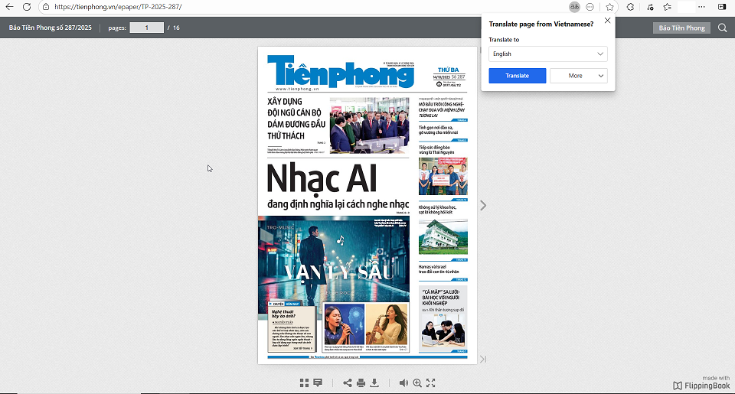
Task: Go to the next page arrow
Action: pos(483,205)
